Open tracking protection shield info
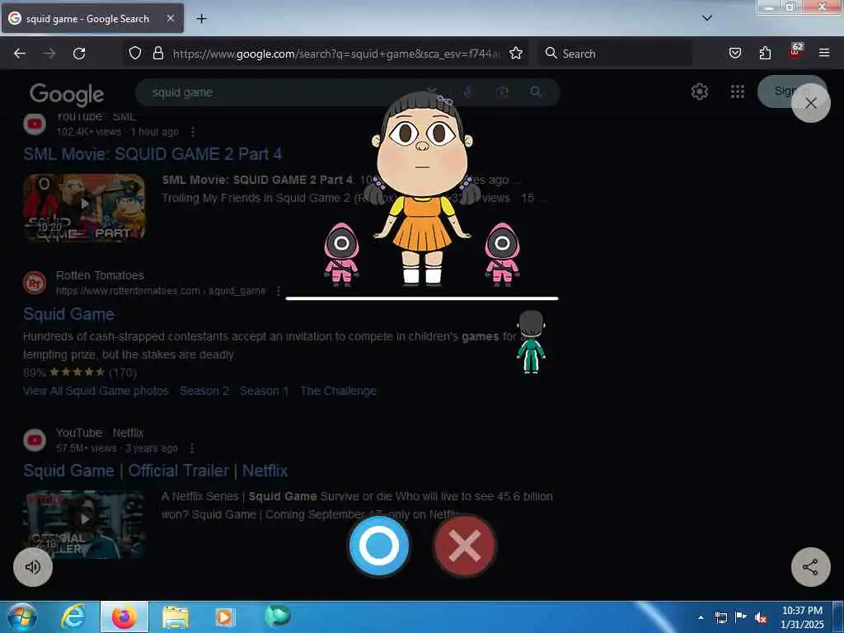 135,54
